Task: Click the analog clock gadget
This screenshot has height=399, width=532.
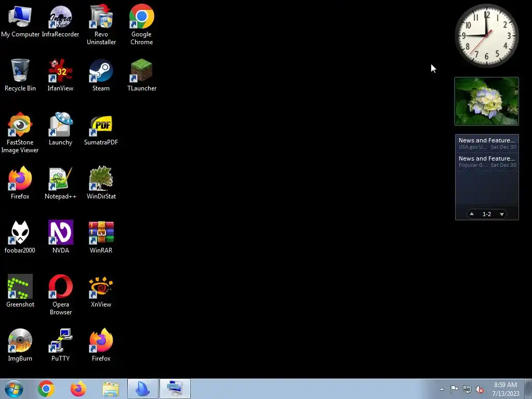Action: point(486,35)
